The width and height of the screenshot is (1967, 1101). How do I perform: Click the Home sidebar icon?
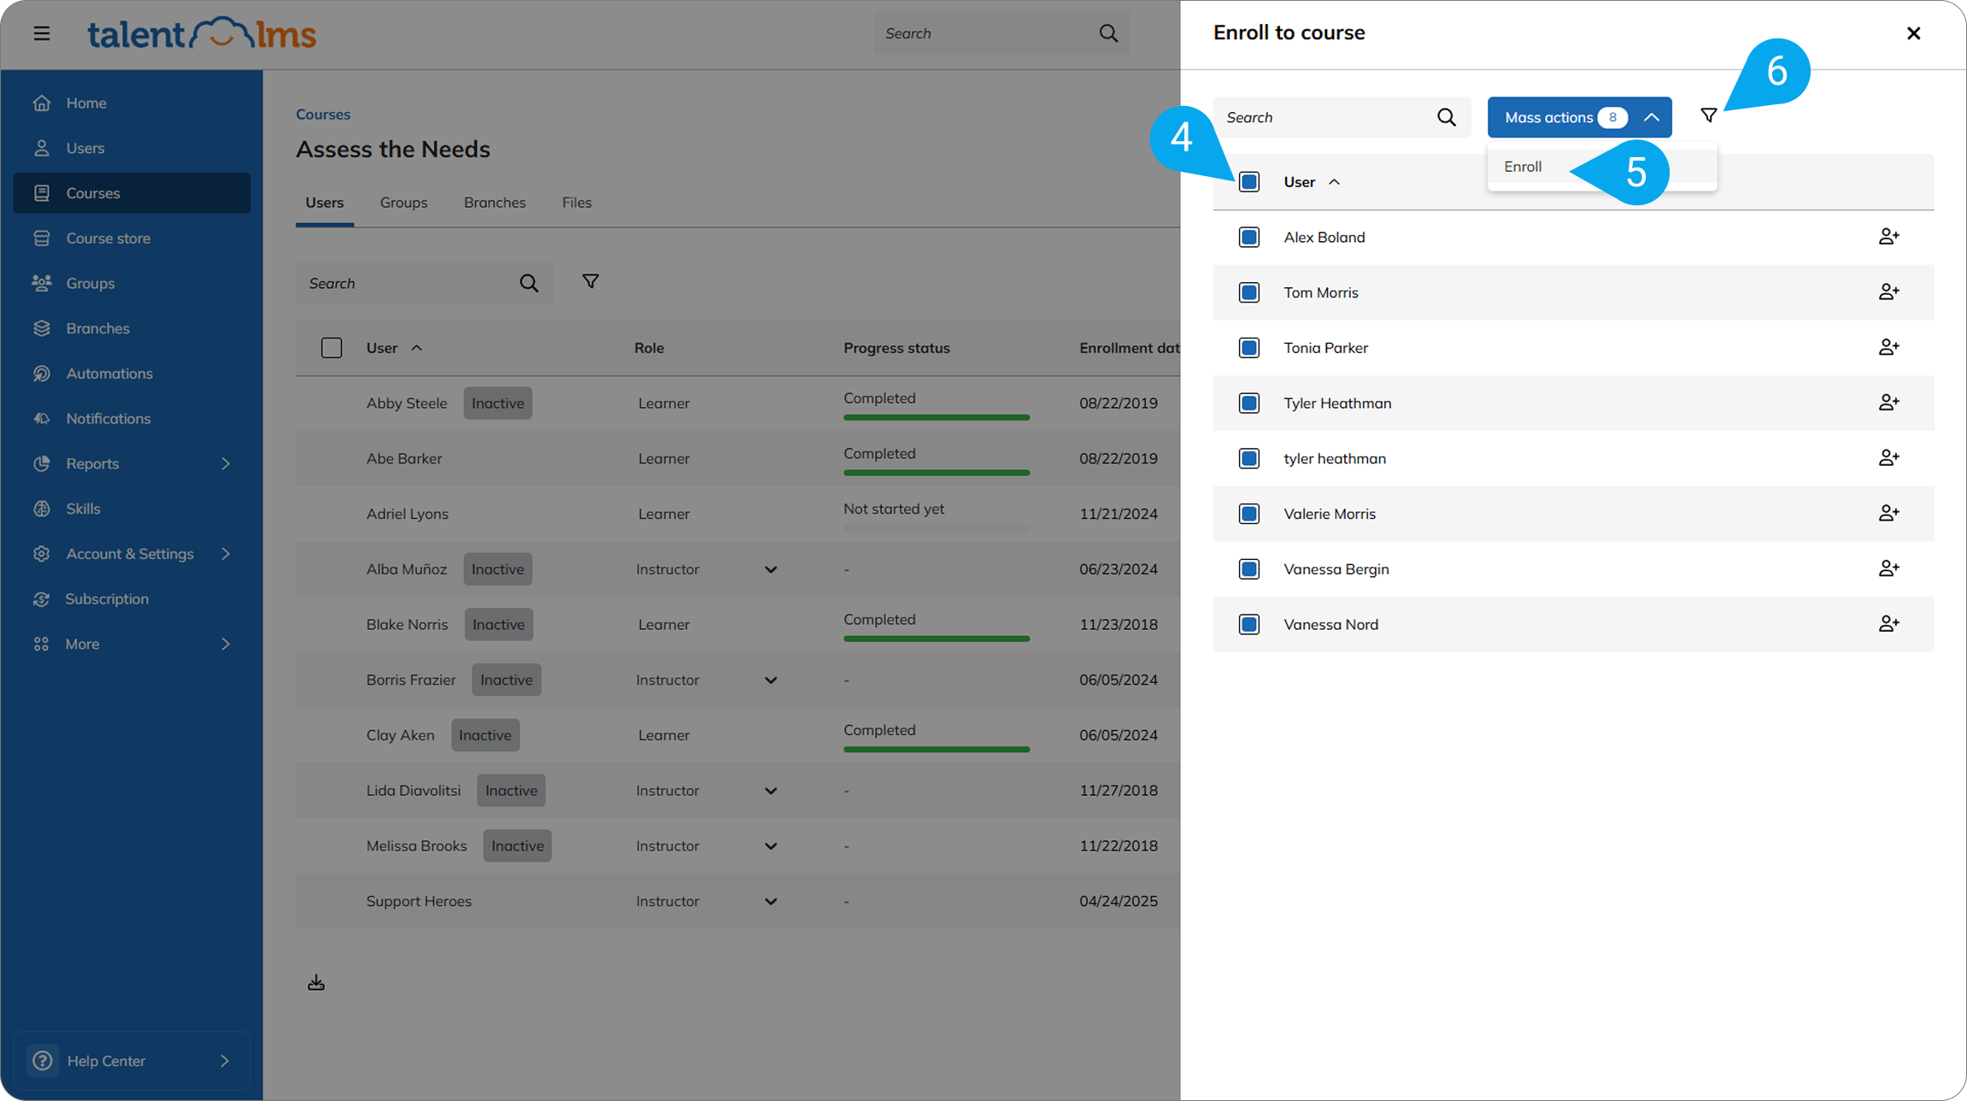pyautogui.click(x=42, y=103)
